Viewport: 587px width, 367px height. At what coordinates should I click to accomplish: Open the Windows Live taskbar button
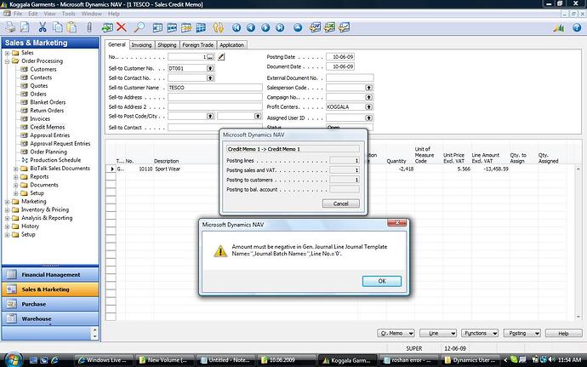click(x=103, y=360)
